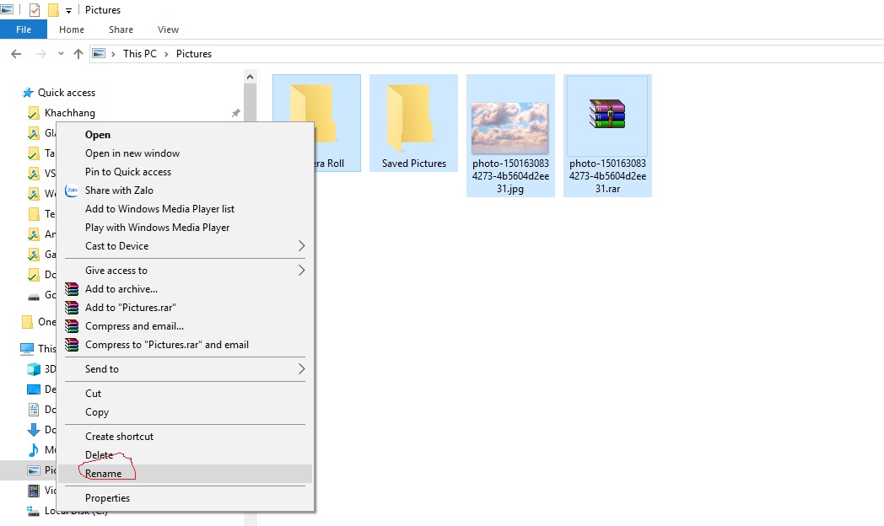The height and width of the screenshot is (526, 884).
Task: Click the Music note icon
Action: (34, 450)
